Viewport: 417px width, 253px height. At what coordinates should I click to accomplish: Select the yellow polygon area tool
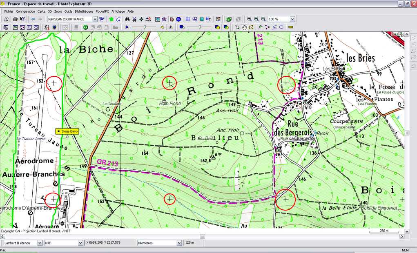coord(251,27)
